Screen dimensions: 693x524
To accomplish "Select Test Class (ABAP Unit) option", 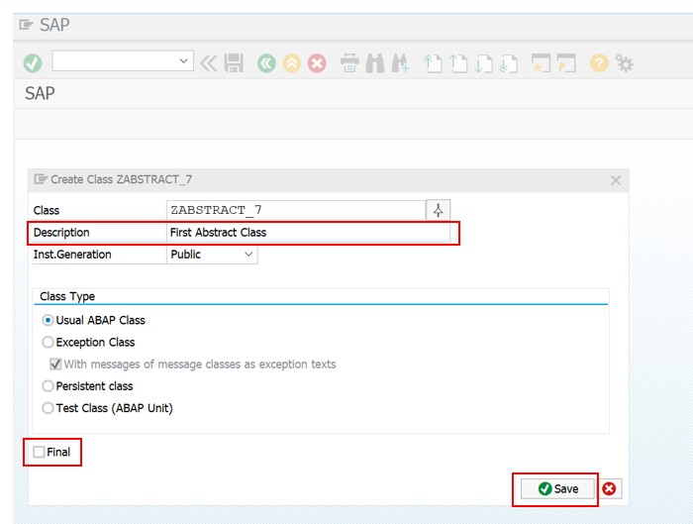I will (x=48, y=408).
